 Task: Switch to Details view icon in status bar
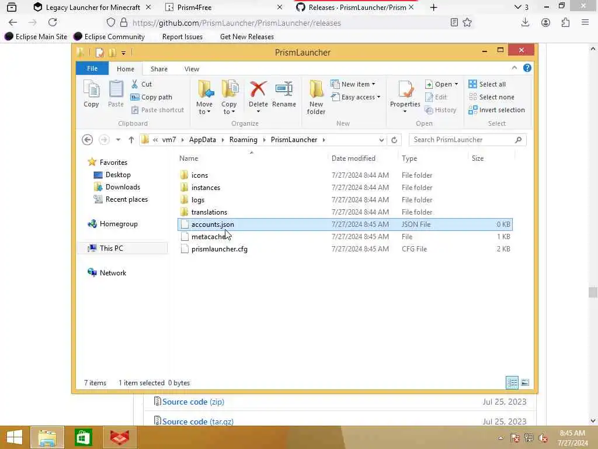(x=512, y=382)
